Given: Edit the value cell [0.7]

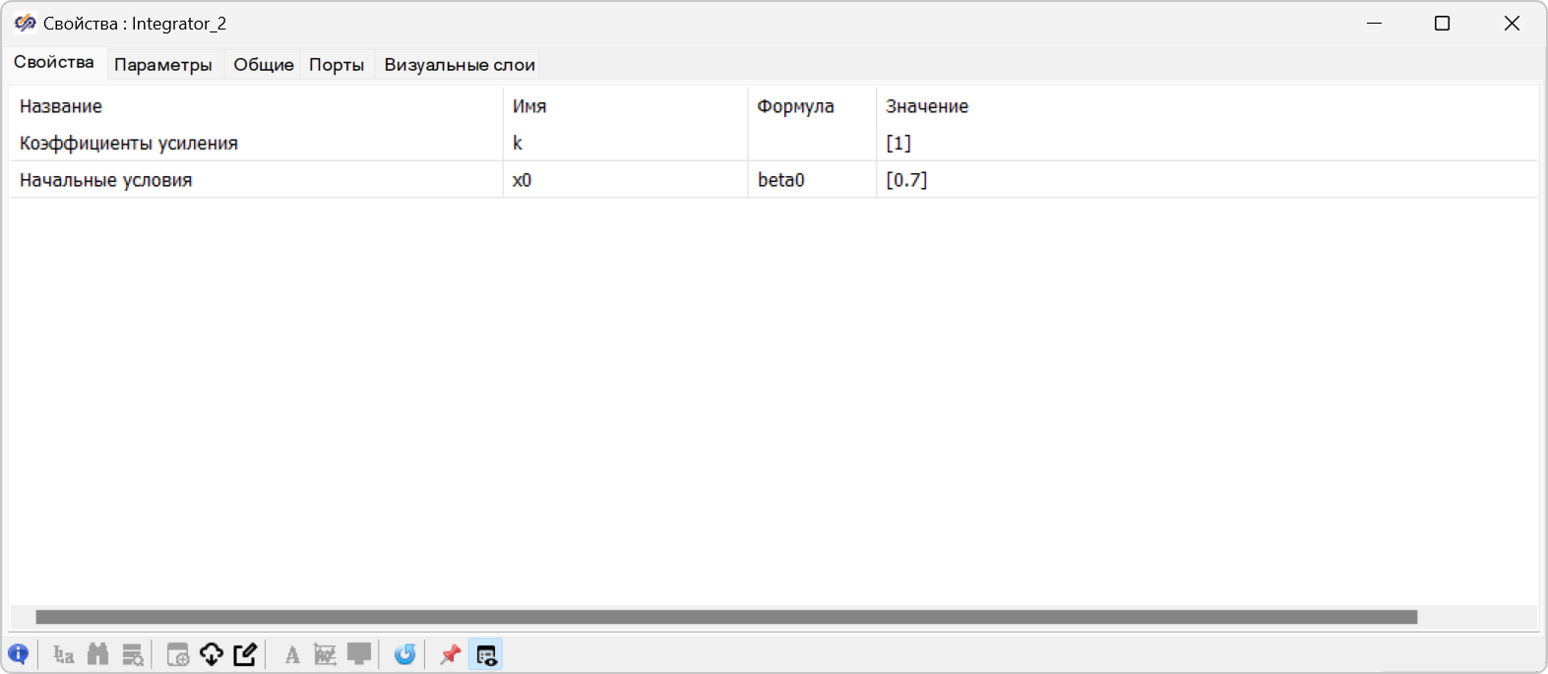Looking at the screenshot, I should [1207, 180].
